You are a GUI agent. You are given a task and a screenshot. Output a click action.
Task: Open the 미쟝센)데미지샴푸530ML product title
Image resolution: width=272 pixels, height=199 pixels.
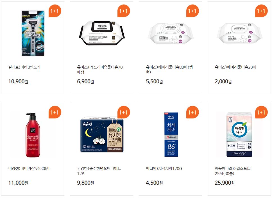pos(30,168)
